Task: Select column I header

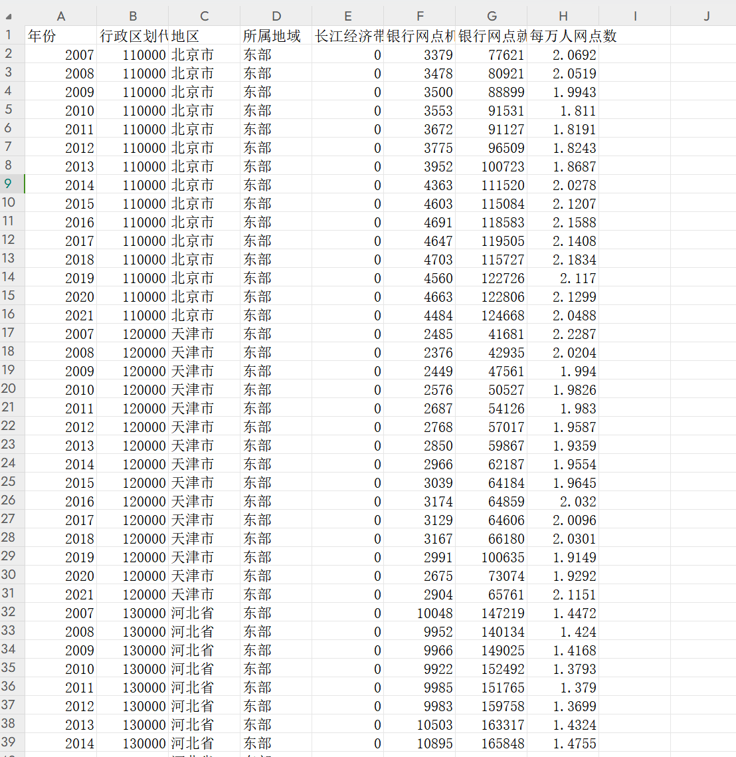Action: pyautogui.click(x=635, y=16)
